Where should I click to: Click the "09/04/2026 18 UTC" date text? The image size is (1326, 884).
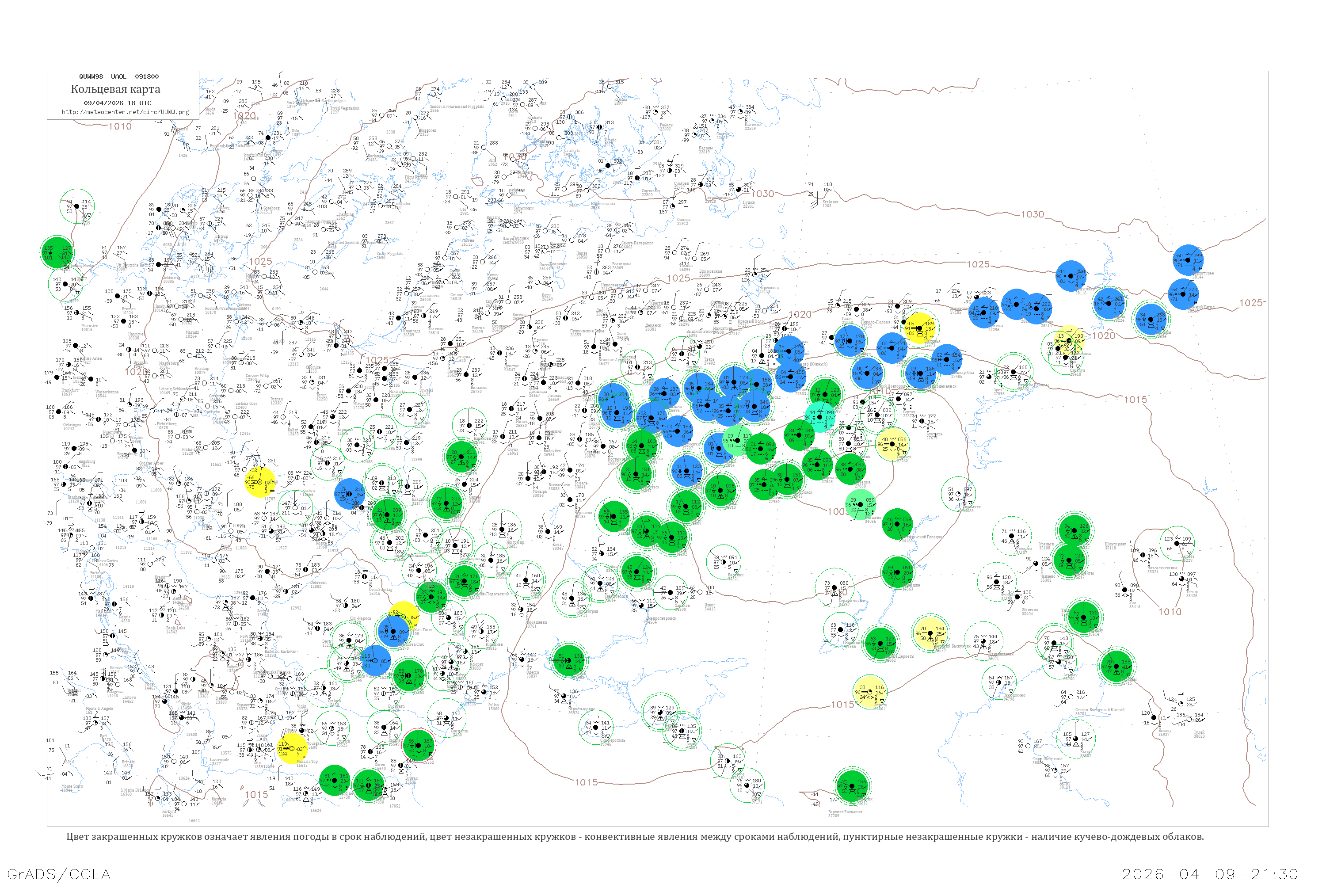coord(117,103)
